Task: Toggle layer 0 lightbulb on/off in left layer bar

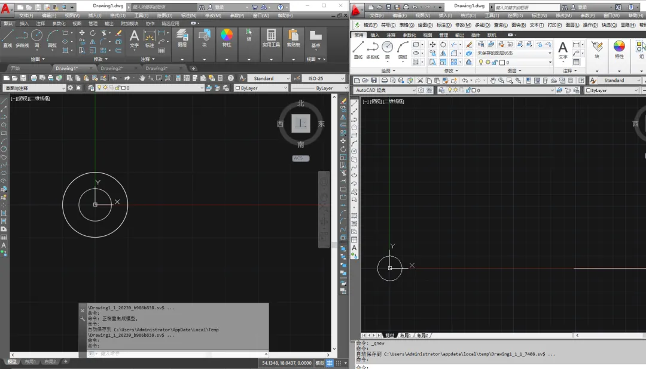Action: [x=99, y=88]
